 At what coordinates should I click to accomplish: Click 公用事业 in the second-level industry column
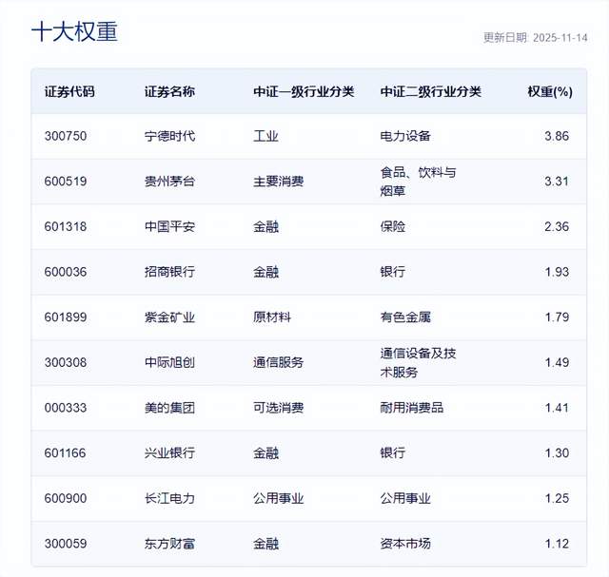click(405, 499)
